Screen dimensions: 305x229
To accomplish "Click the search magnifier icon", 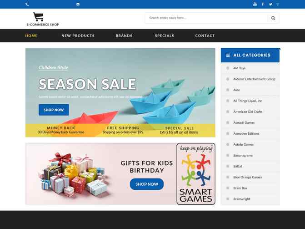I will 273,18.
